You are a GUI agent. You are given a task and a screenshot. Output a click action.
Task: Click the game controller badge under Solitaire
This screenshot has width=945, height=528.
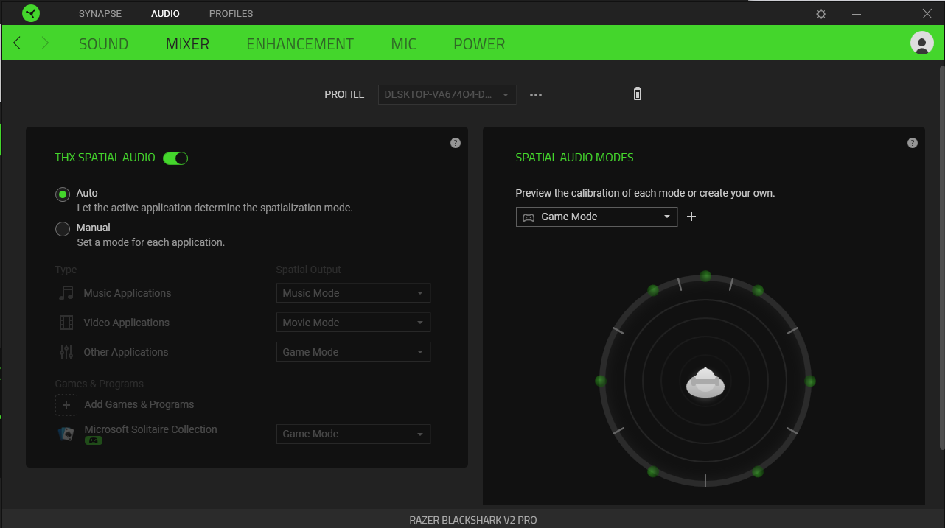pos(94,440)
